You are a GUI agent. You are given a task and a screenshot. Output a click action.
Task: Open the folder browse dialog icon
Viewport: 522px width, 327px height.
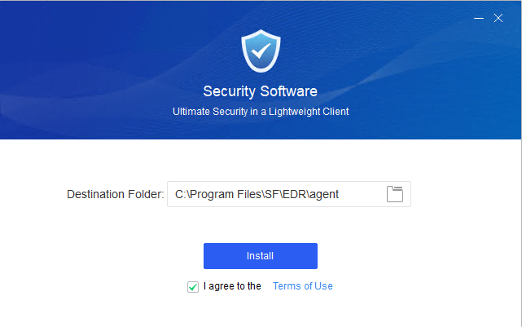395,194
